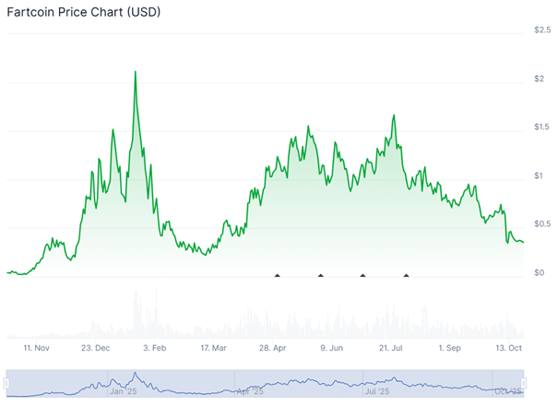Image resolution: width=558 pixels, height=407 pixels.
Task: Jump to Jul '25 in the navigator strip
Action: click(x=378, y=391)
